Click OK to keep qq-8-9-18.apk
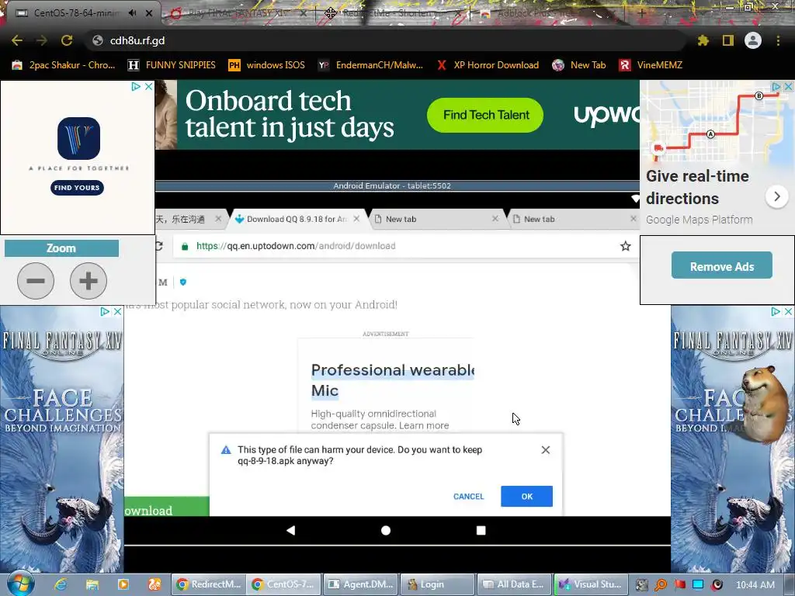Viewport: 795px width, 596px height. (x=527, y=497)
